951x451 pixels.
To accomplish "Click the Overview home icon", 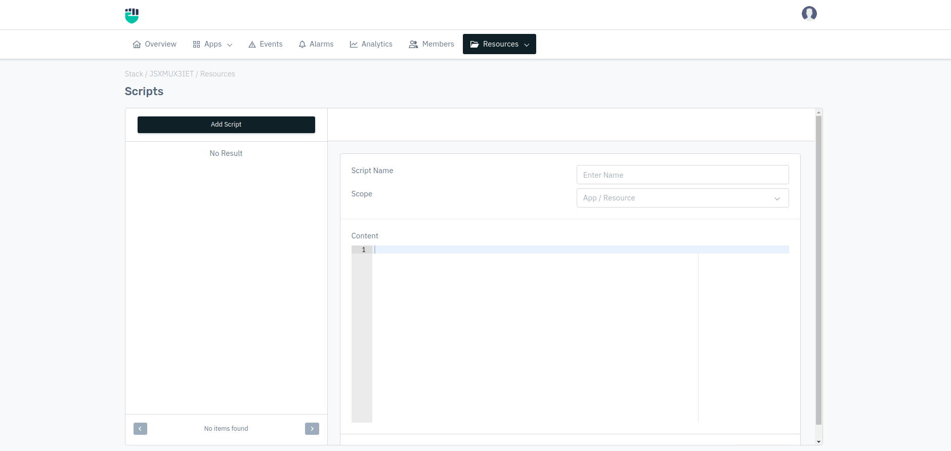I will coord(137,45).
